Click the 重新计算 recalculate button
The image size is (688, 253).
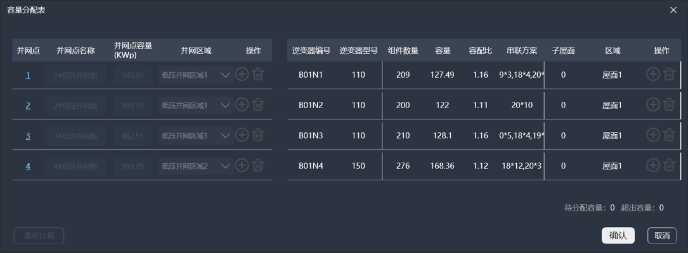click(39, 236)
